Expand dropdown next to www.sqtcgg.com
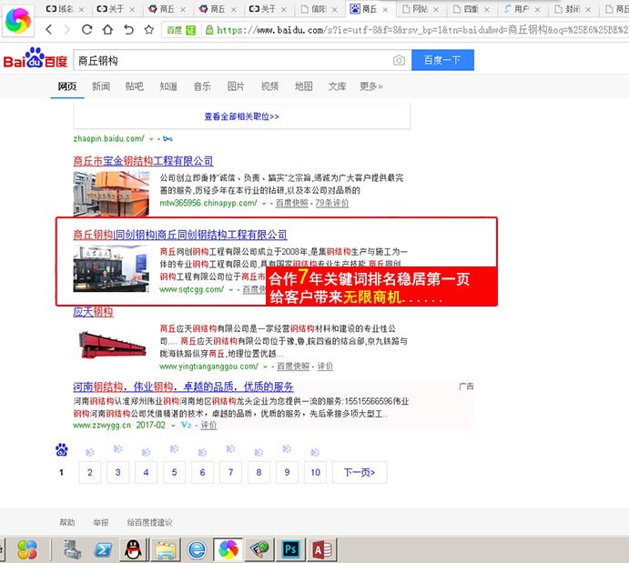The width and height of the screenshot is (629, 563). tap(230, 290)
